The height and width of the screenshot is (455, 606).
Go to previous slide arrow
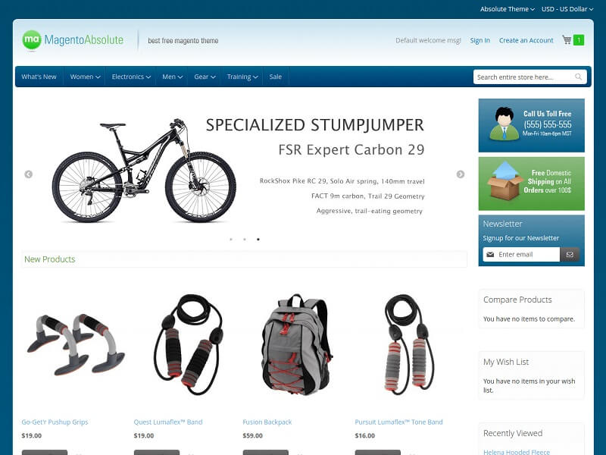point(28,174)
